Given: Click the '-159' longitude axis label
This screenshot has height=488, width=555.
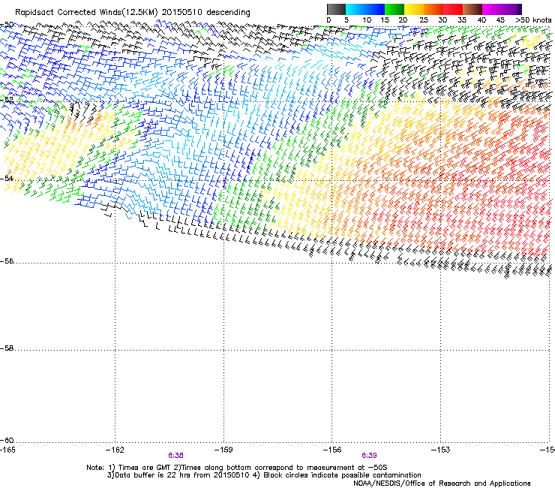Looking at the screenshot, I should [223, 450].
